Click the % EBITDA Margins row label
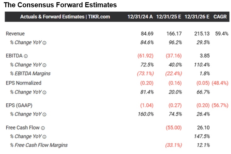Screen dimensions: 231x154 point(30,74)
